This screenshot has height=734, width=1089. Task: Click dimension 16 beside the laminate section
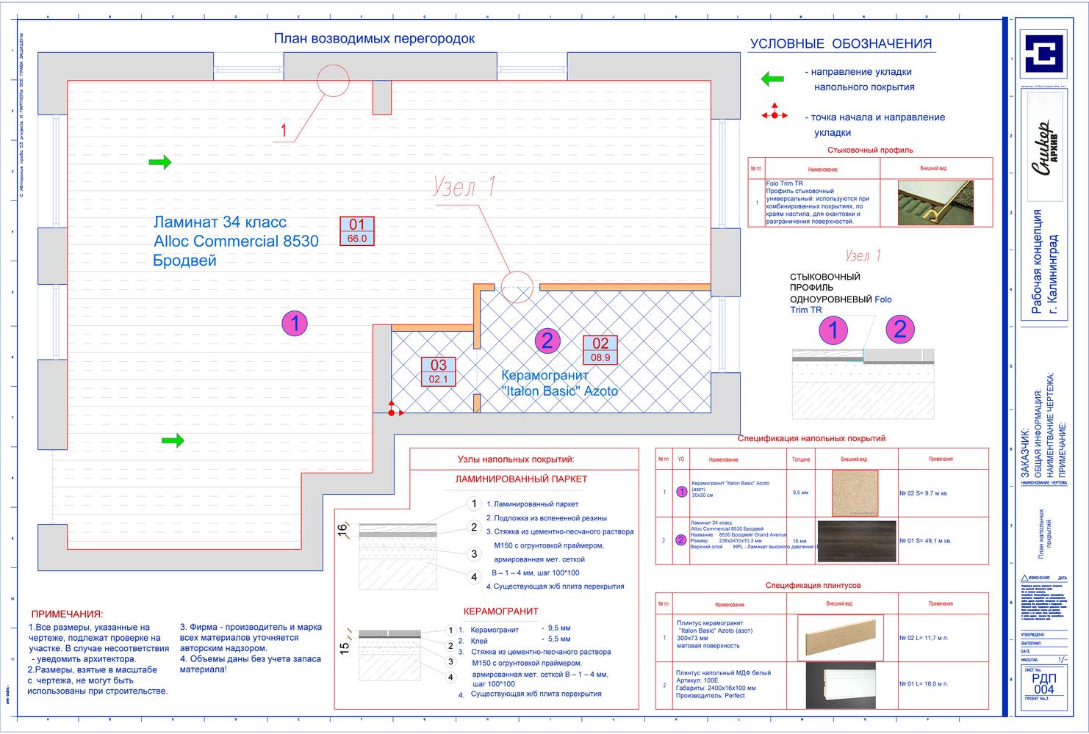coord(342,530)
